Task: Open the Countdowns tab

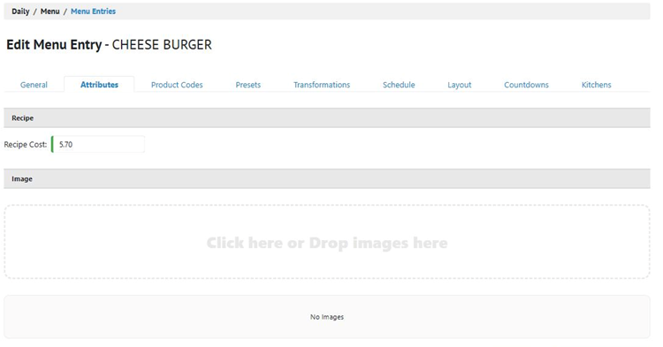Action: click(526, 85)
